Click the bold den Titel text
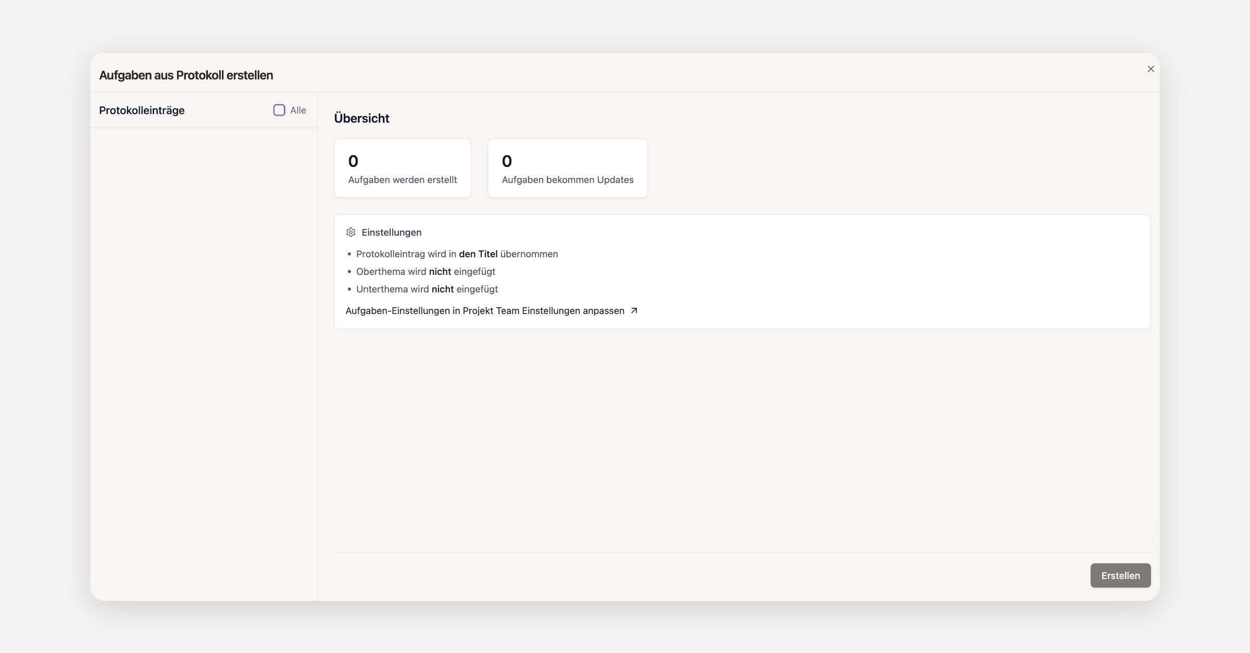 coord(478,254)
